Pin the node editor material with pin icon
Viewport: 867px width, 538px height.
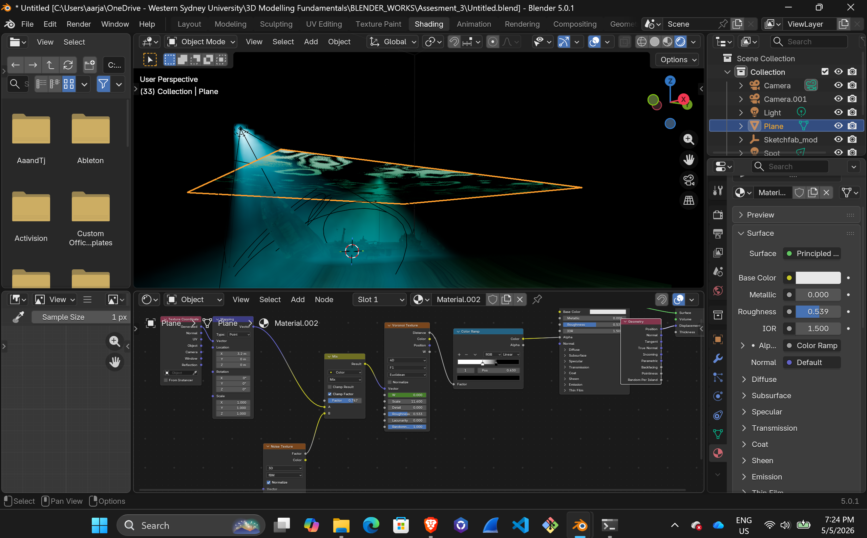537,299
